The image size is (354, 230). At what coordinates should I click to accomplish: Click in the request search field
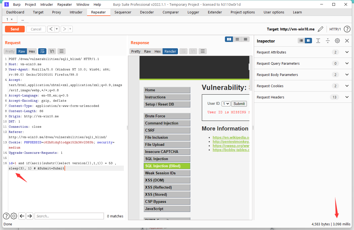coord(69,216)
